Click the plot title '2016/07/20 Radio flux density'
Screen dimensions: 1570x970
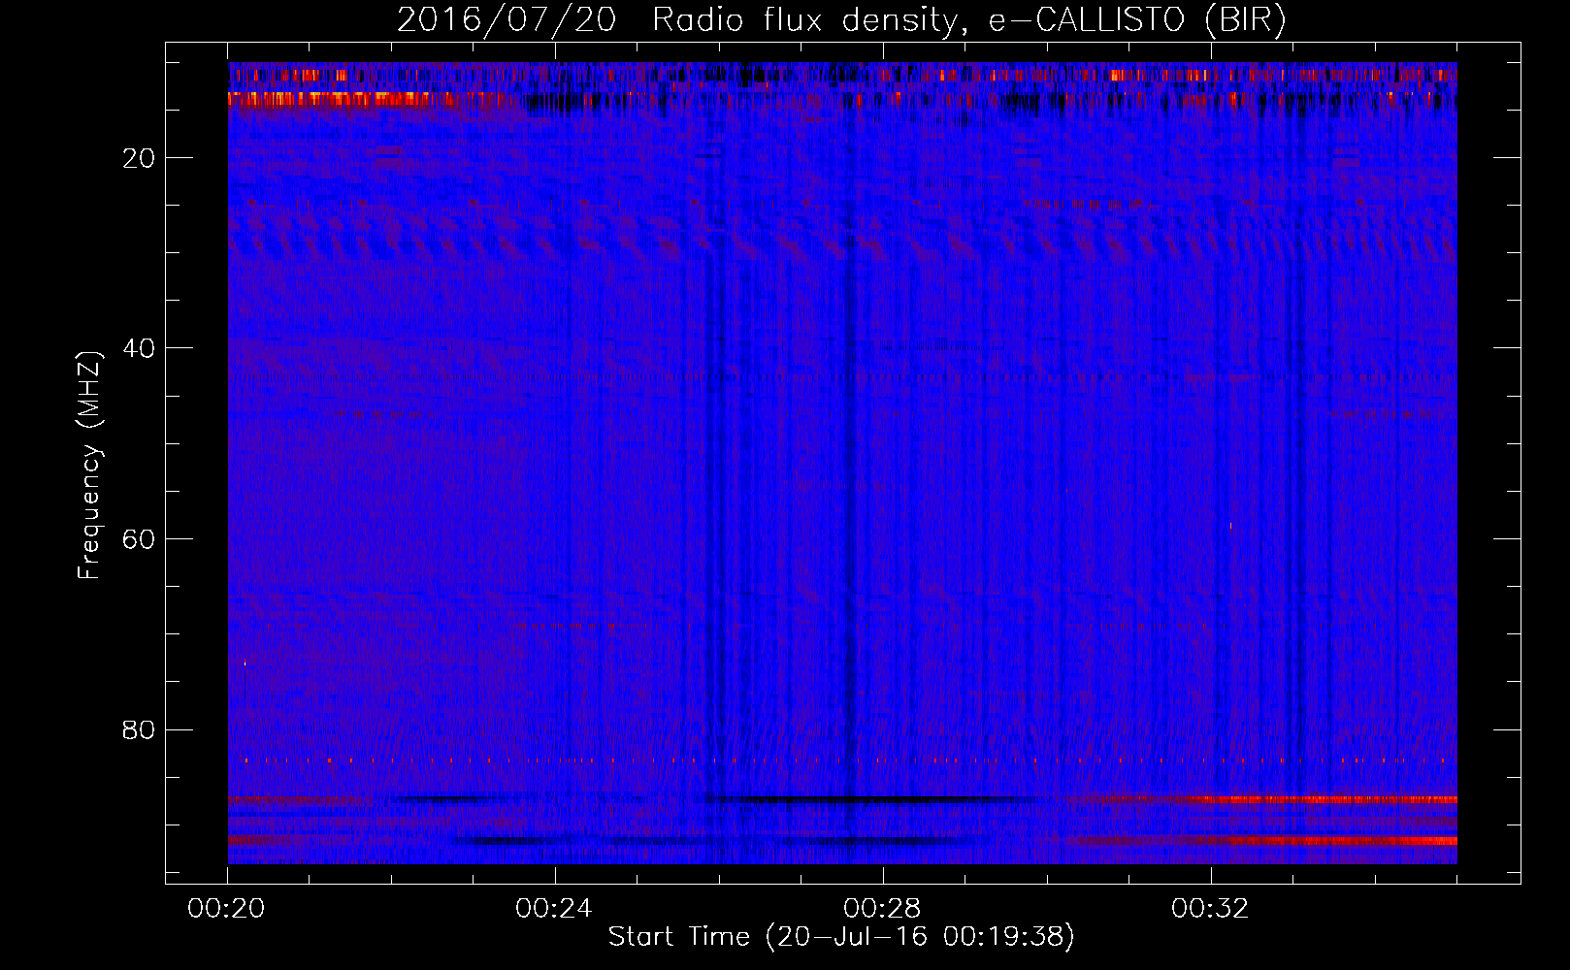[841, 20]
